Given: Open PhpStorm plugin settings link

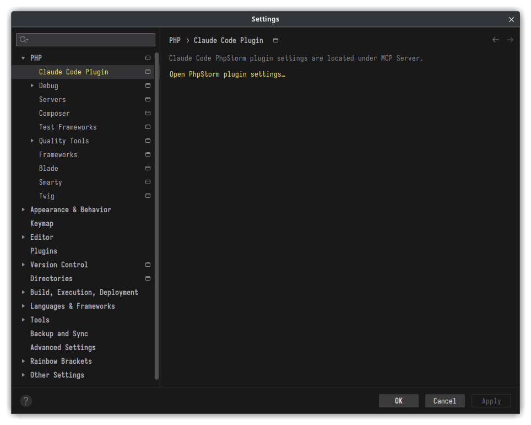Looking at the screenshot, I should click(227, 74).
